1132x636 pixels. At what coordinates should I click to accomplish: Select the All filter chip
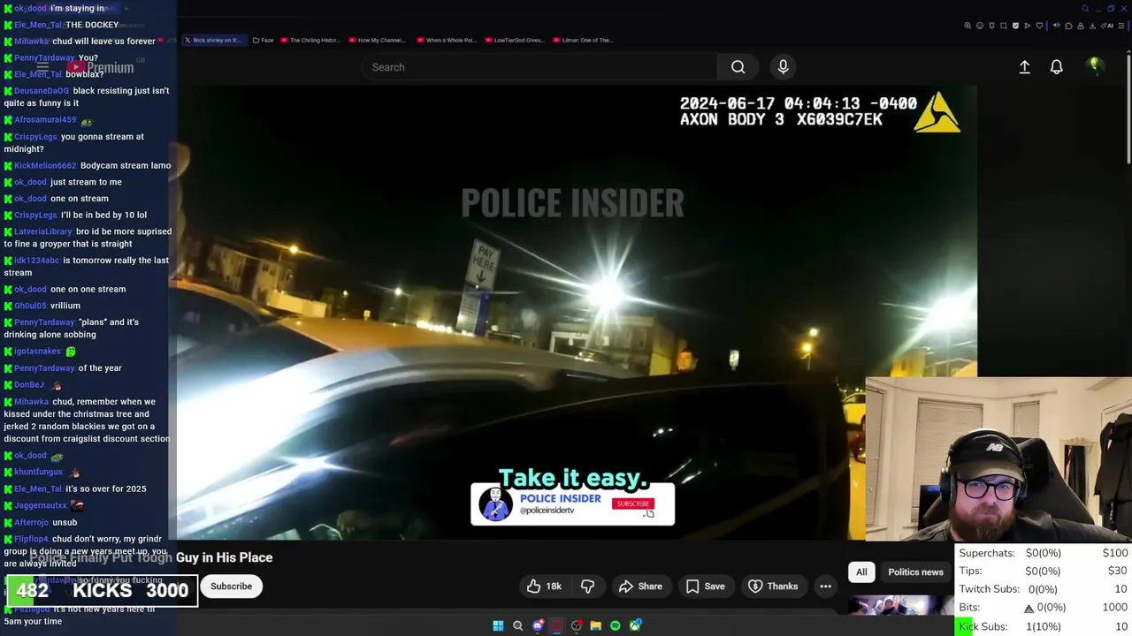(x=861, y=572)
